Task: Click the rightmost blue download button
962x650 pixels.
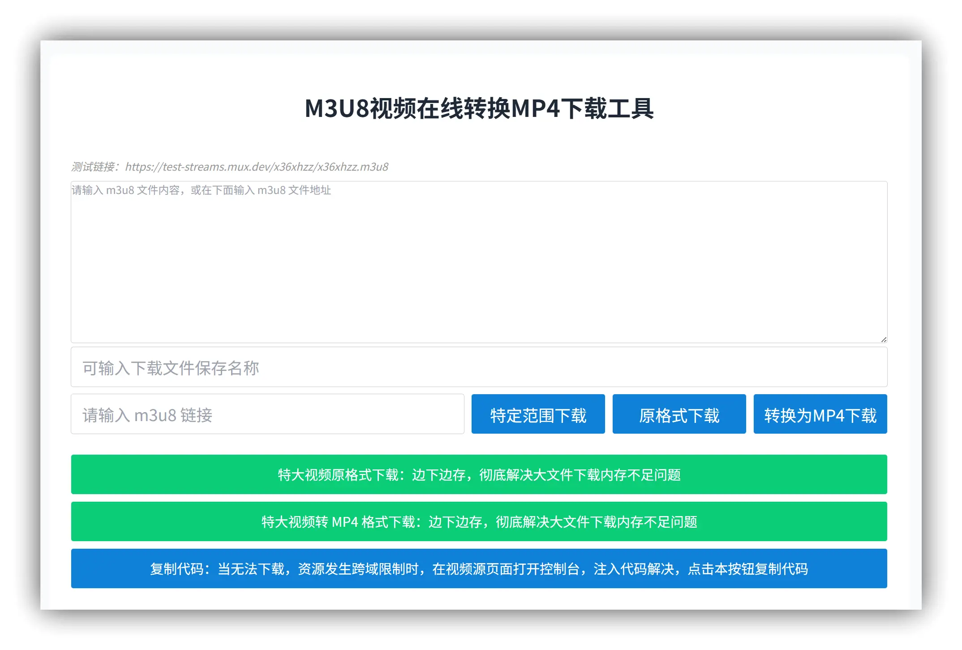Action: [820, 414]
